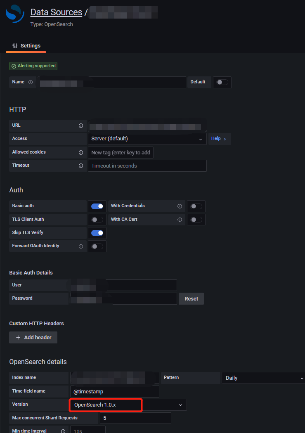Click the Allowed cookies info icon

[81, 152]
